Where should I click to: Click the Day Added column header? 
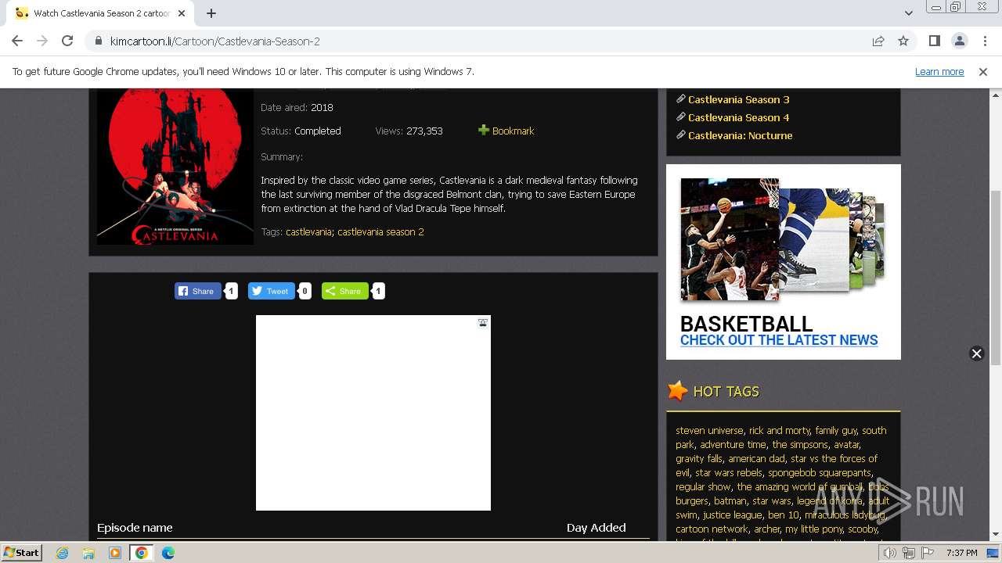pyautogui.click(x=596, y=528)
